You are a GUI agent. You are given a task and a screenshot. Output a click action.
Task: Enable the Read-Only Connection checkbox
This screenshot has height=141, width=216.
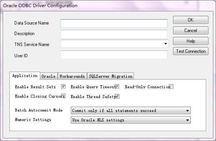[171, 86]
